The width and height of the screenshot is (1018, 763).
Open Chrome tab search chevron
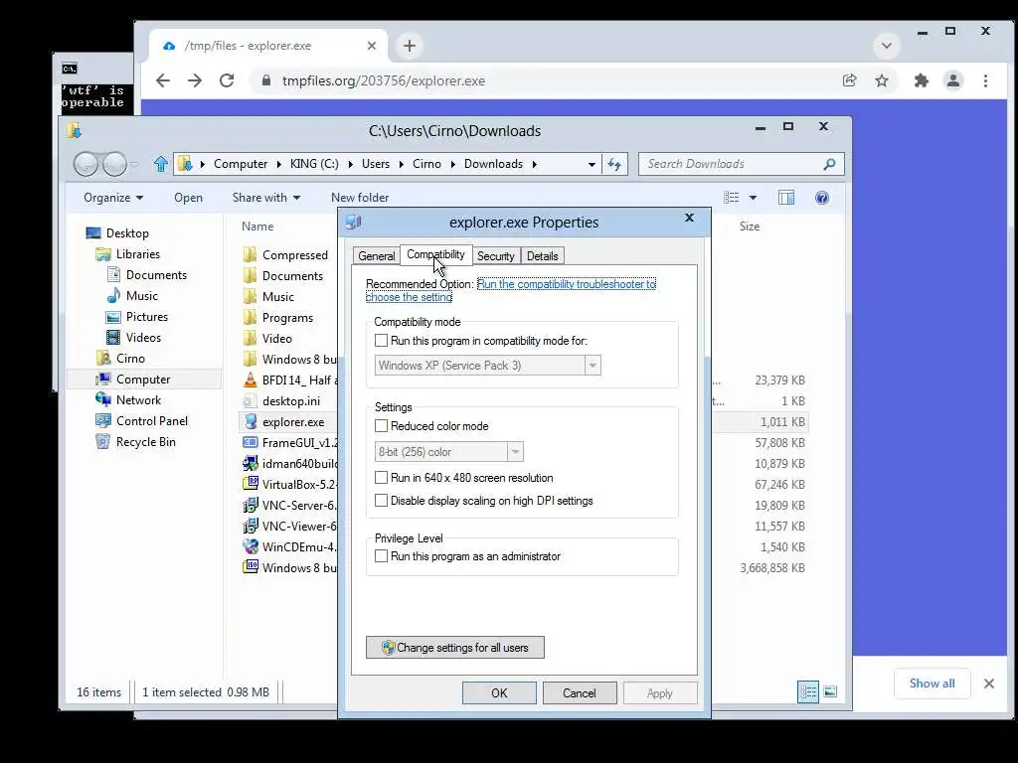click(886, 46)
